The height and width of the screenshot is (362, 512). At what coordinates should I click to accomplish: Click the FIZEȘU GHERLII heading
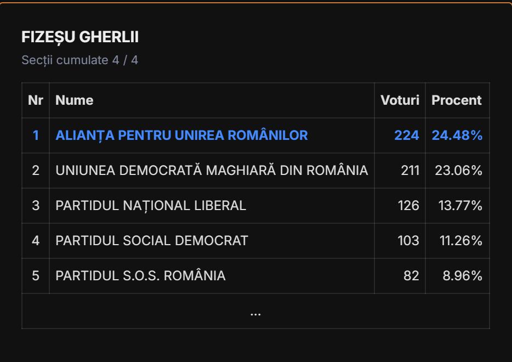pos(80,37)
